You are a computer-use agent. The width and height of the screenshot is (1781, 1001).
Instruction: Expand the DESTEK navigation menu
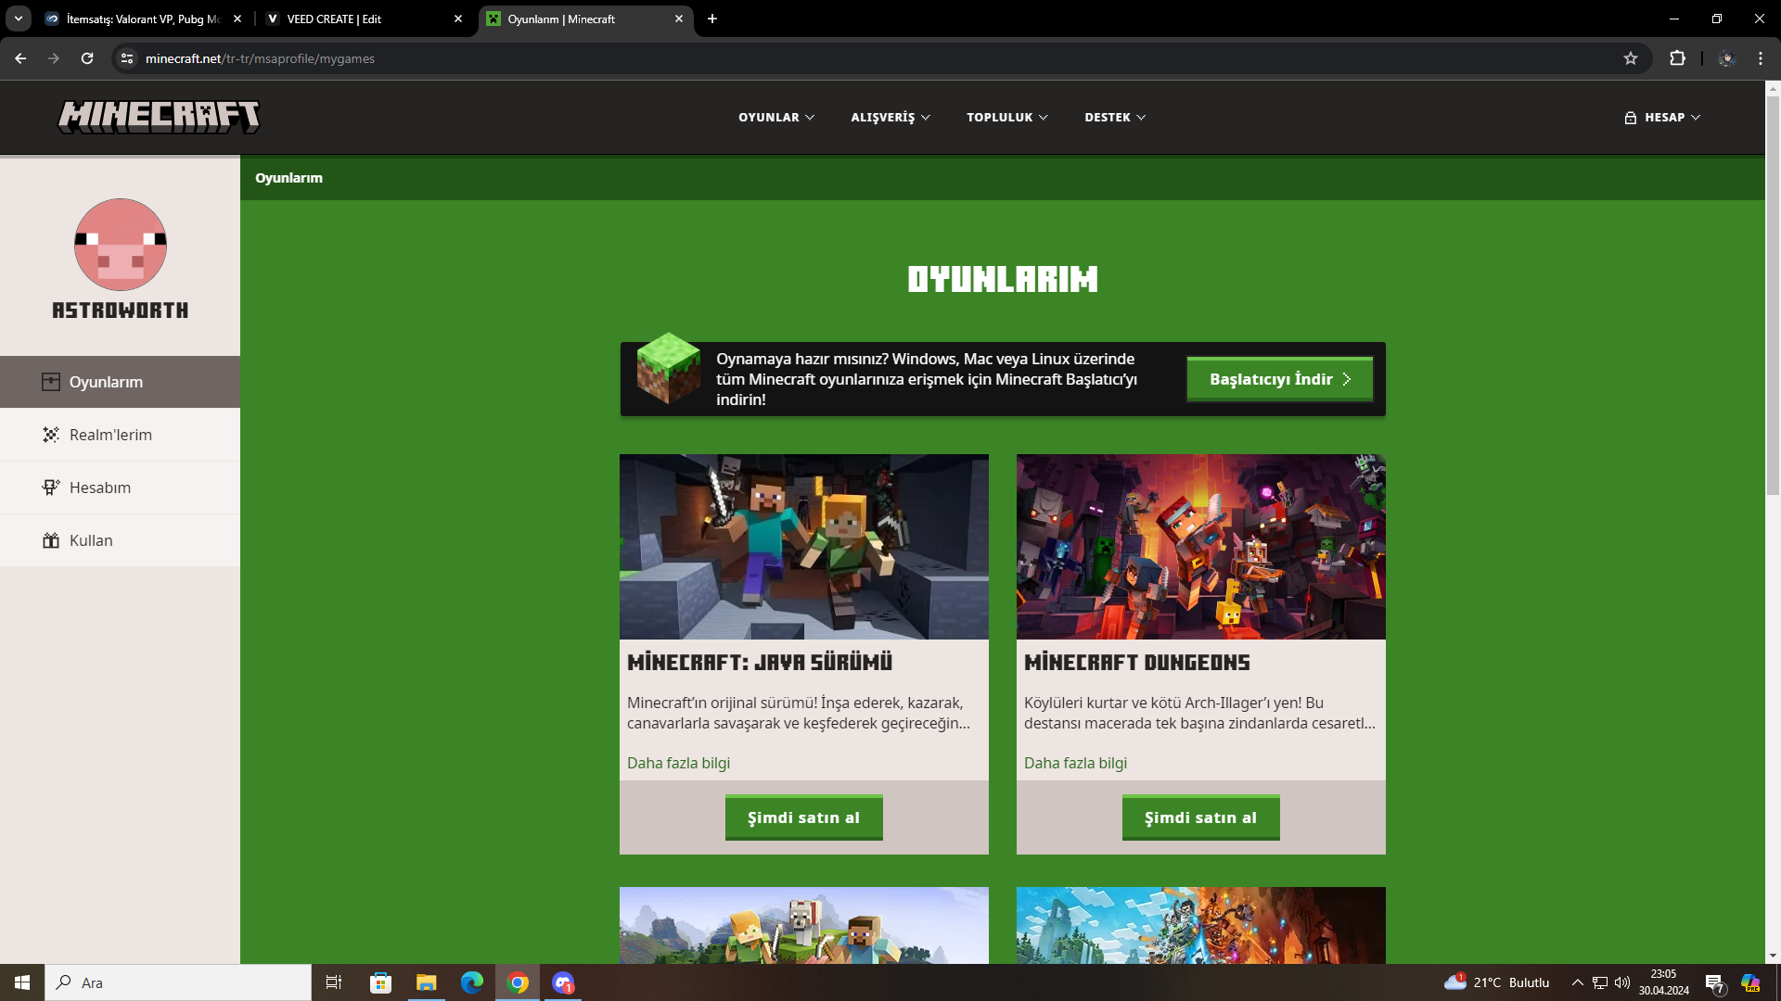[x=1115, y=118]
